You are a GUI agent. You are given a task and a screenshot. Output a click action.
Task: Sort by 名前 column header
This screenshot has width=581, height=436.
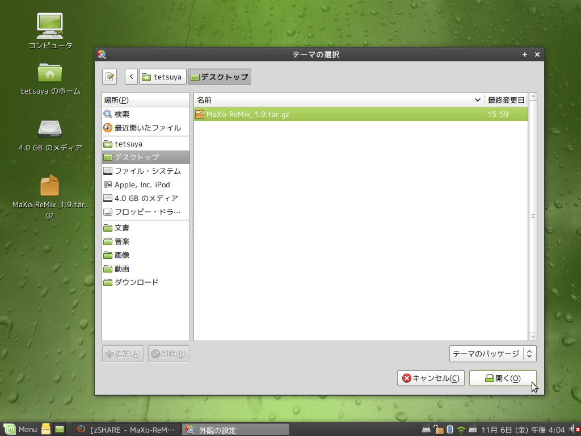coord(339,100)
